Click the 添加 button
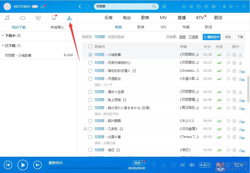250x173 pixels. [228, 37]
